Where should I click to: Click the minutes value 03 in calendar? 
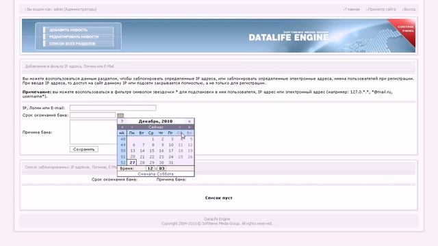point(162,169)
